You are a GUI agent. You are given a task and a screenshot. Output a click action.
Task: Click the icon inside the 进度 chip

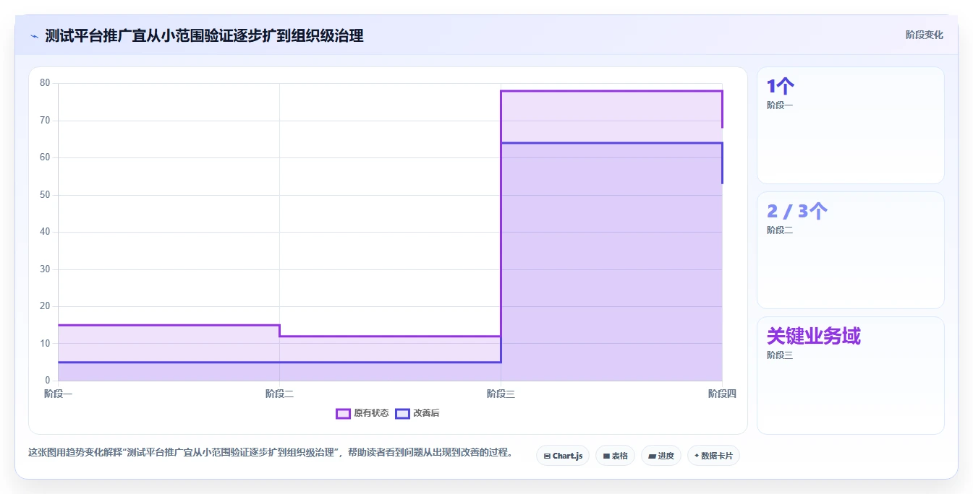click(x=652, y=456)
